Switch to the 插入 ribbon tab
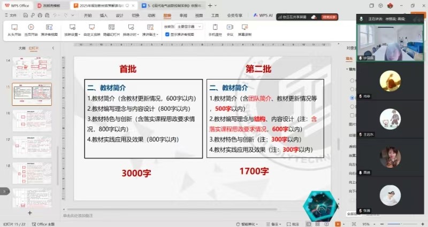 [103, 16]
